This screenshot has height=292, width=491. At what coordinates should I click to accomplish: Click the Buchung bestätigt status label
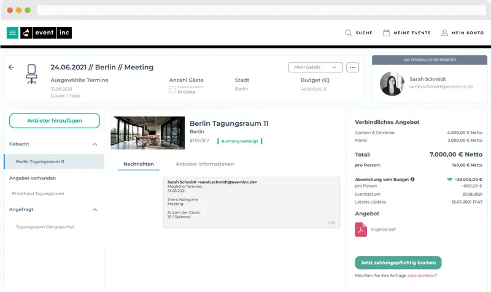pyautogui.click(x=239, y=141)
